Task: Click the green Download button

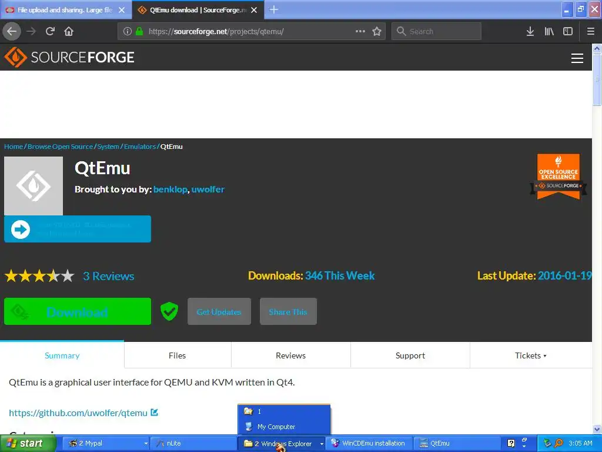Action: [78, 311]
